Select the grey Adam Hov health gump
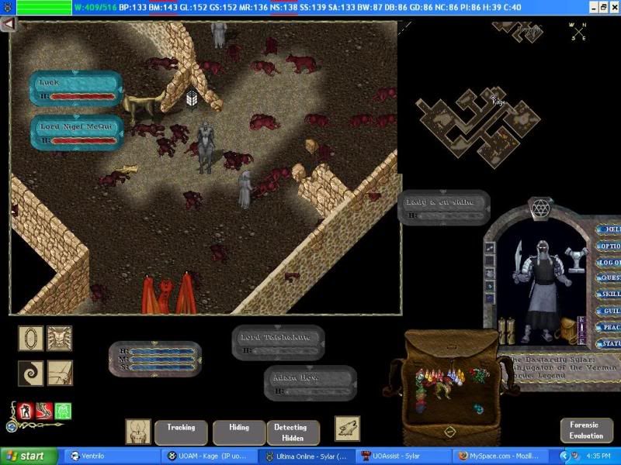621x465 pixels. tap(310, 383)
